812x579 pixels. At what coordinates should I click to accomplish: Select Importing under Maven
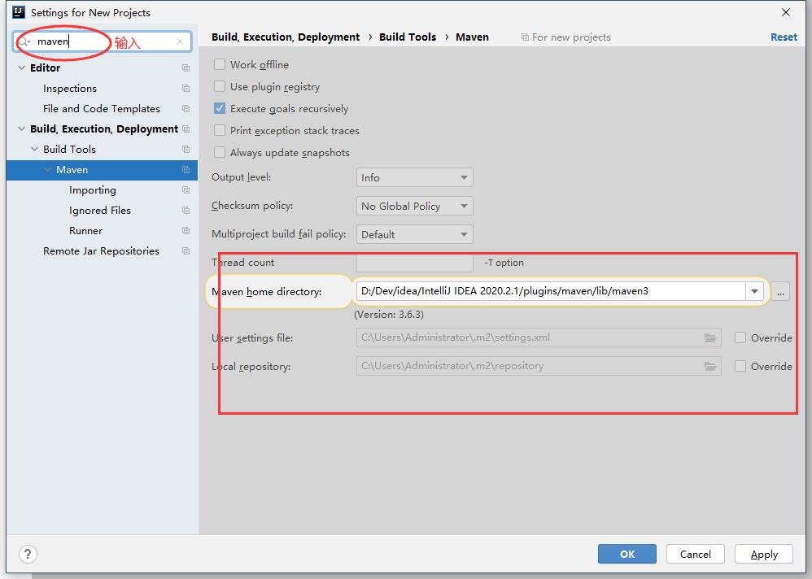tap(93, 190)
